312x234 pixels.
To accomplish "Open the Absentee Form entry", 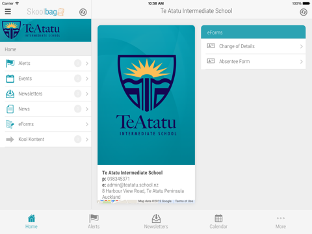I will 253,62.
